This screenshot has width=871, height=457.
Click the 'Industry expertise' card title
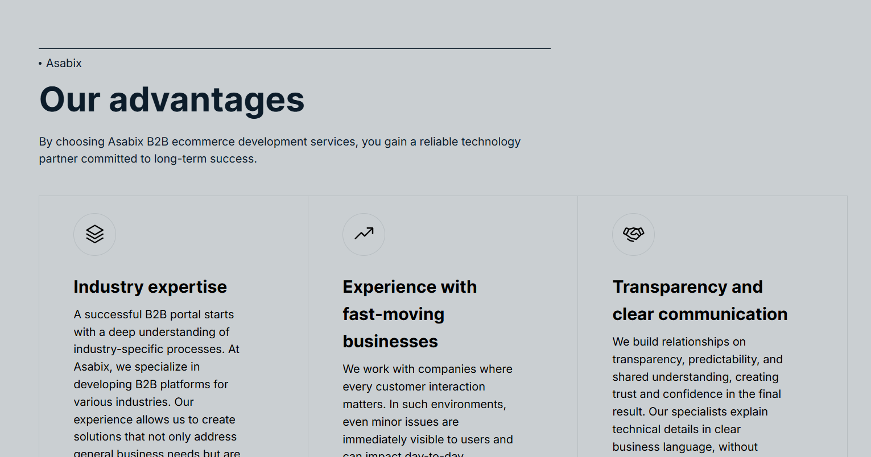point(150,287)
